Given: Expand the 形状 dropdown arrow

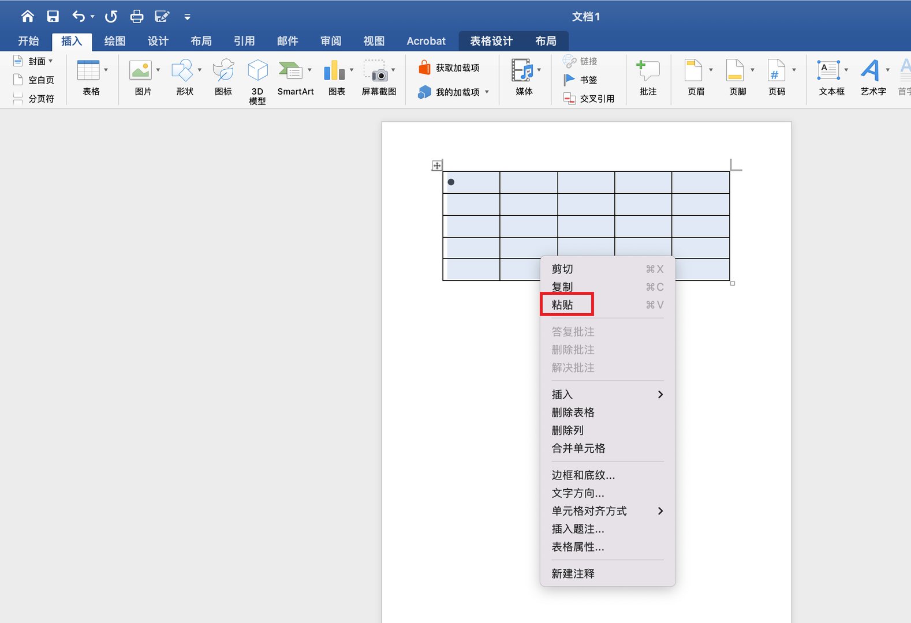Looking at the screenshot, I should (199, 70).
